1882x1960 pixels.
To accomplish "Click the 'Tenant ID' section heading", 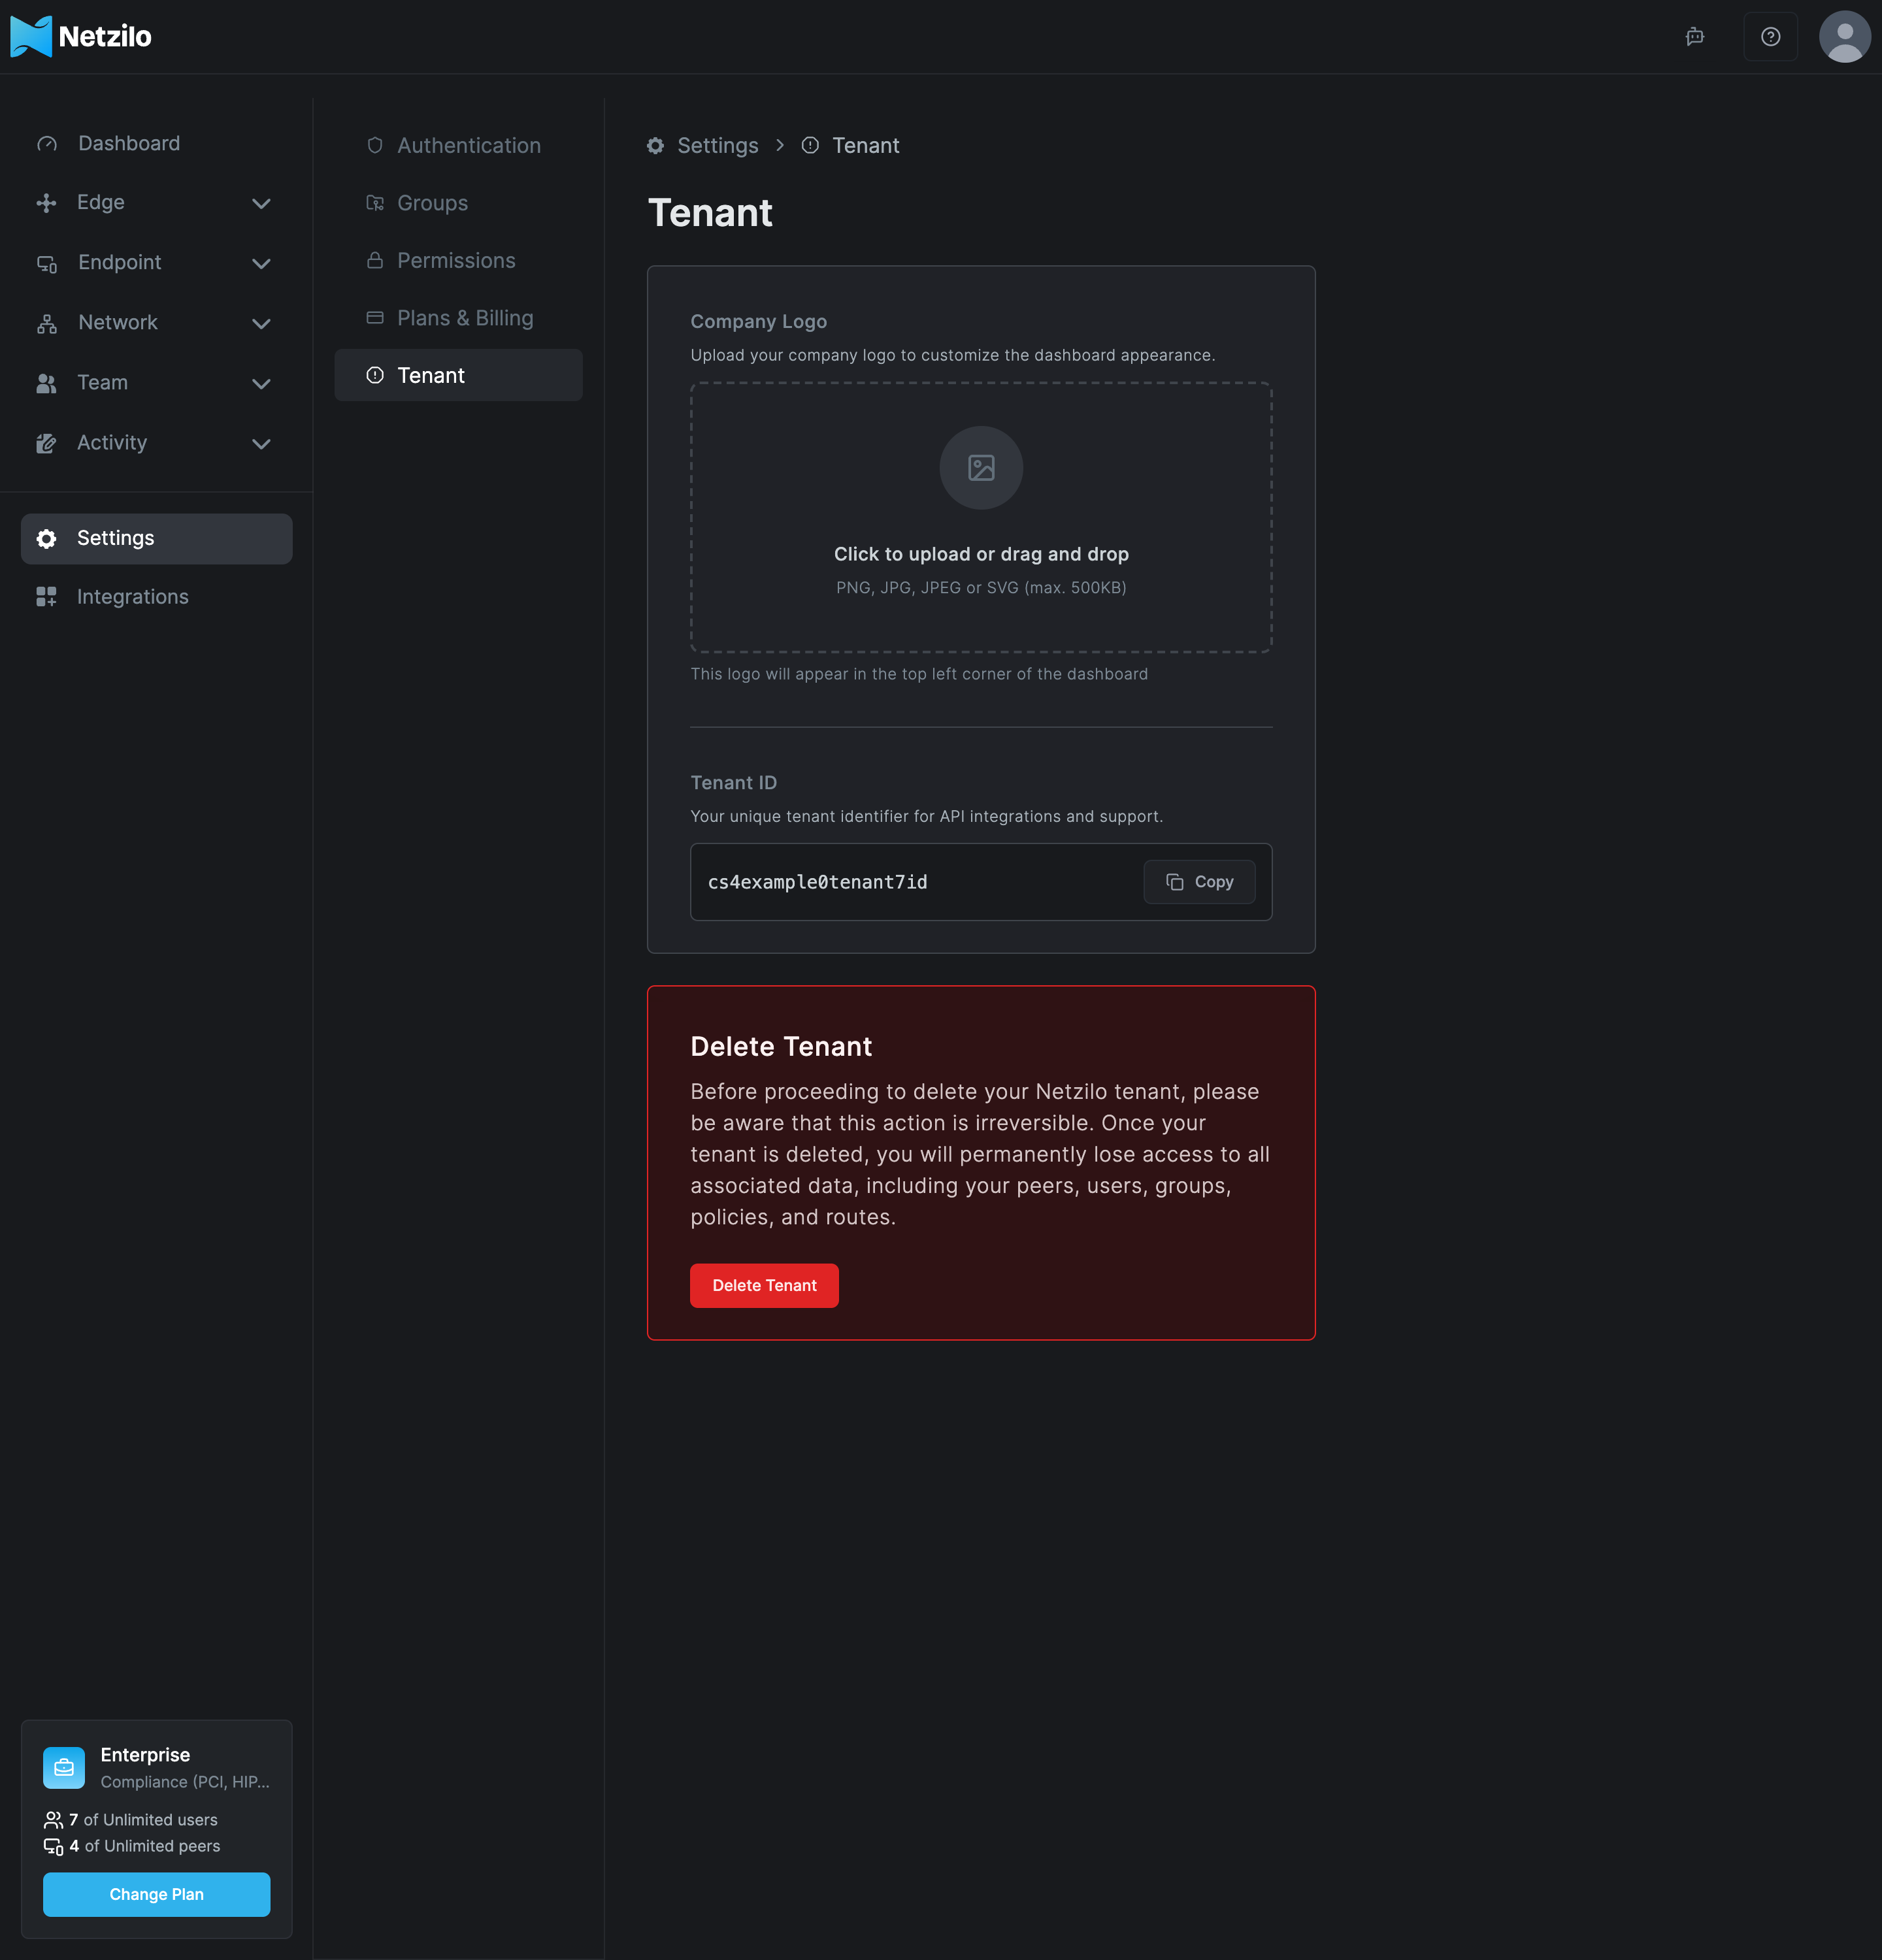I will (733, 783).
